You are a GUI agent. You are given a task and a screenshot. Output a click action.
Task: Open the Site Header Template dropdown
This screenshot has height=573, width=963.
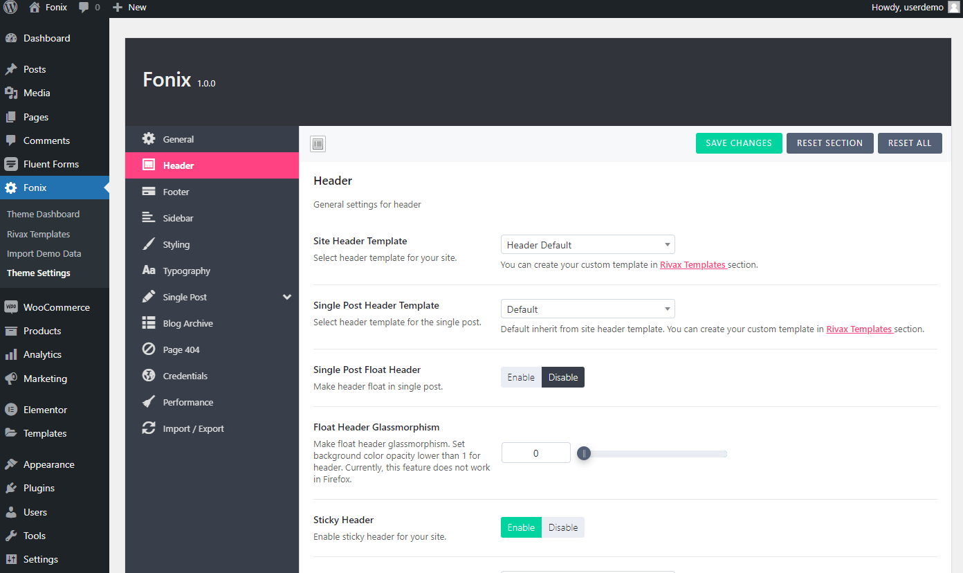[x=587, y=245]
